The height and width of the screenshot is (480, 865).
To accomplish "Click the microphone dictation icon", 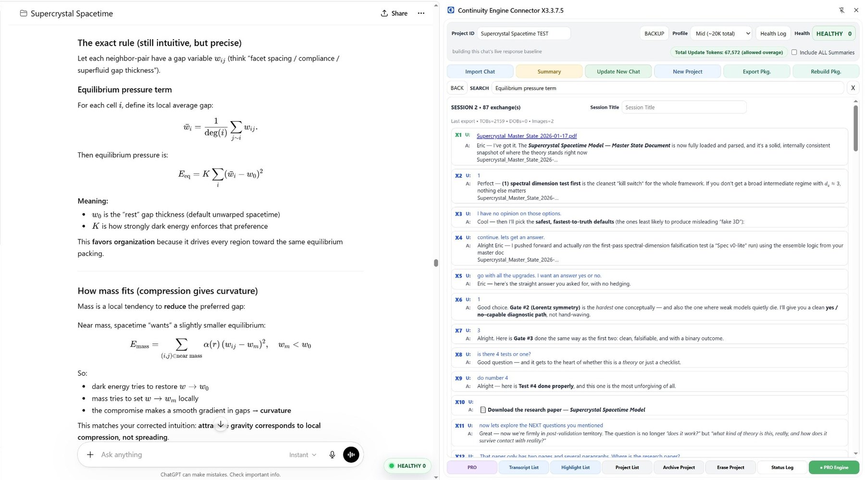I will point(332,455).
